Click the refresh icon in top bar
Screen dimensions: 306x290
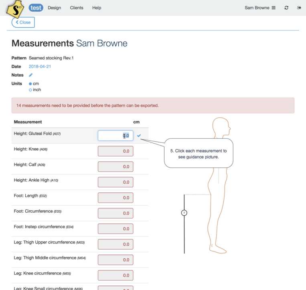[x=286, y=8]
